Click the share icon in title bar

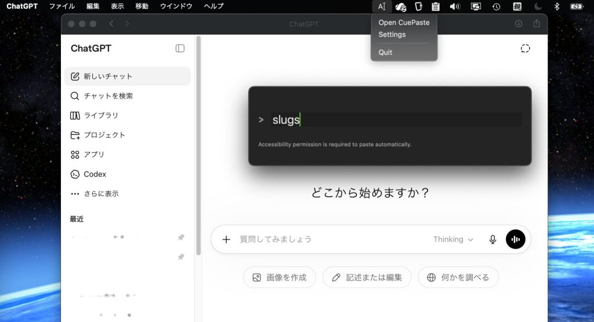[537, 24]
